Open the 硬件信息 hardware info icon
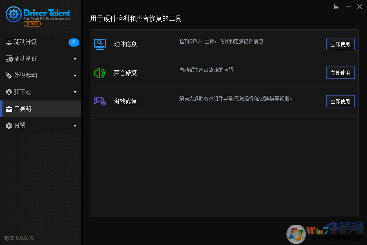The height and width of the screenshot is (245, 367). [x=100, y=44]
